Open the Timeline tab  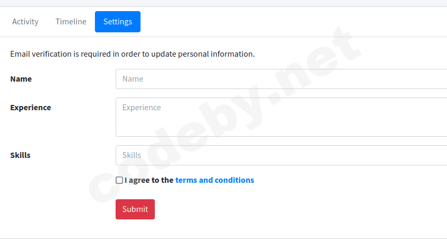[x=71, y=22]
